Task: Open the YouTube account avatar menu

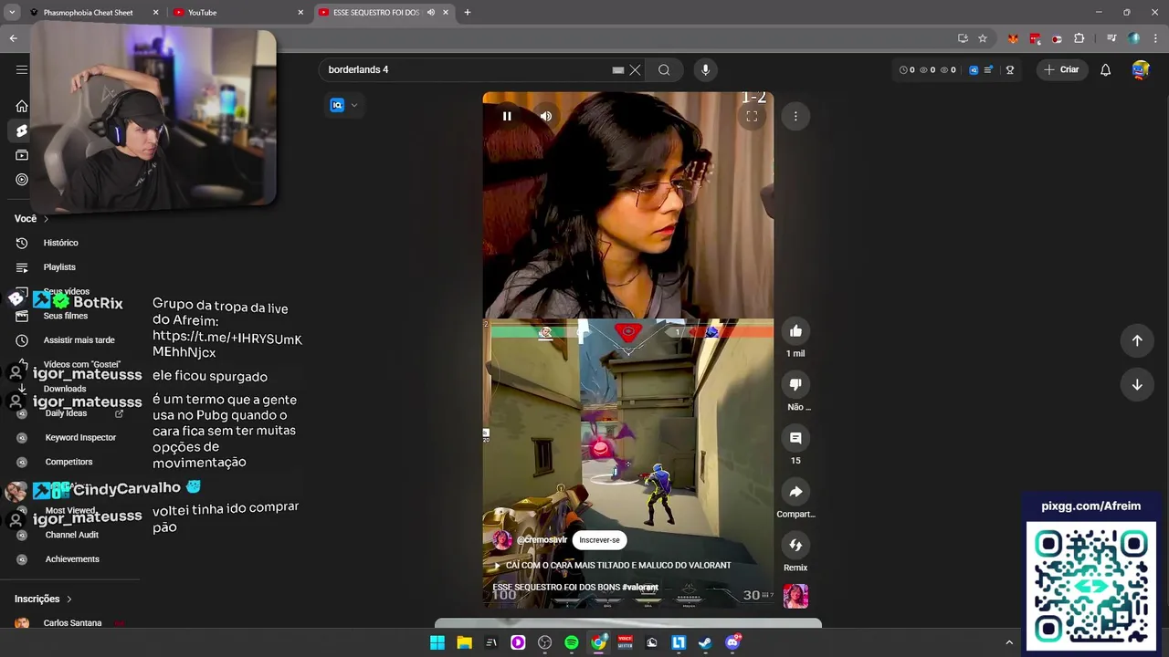Action: coord(1140,69)
